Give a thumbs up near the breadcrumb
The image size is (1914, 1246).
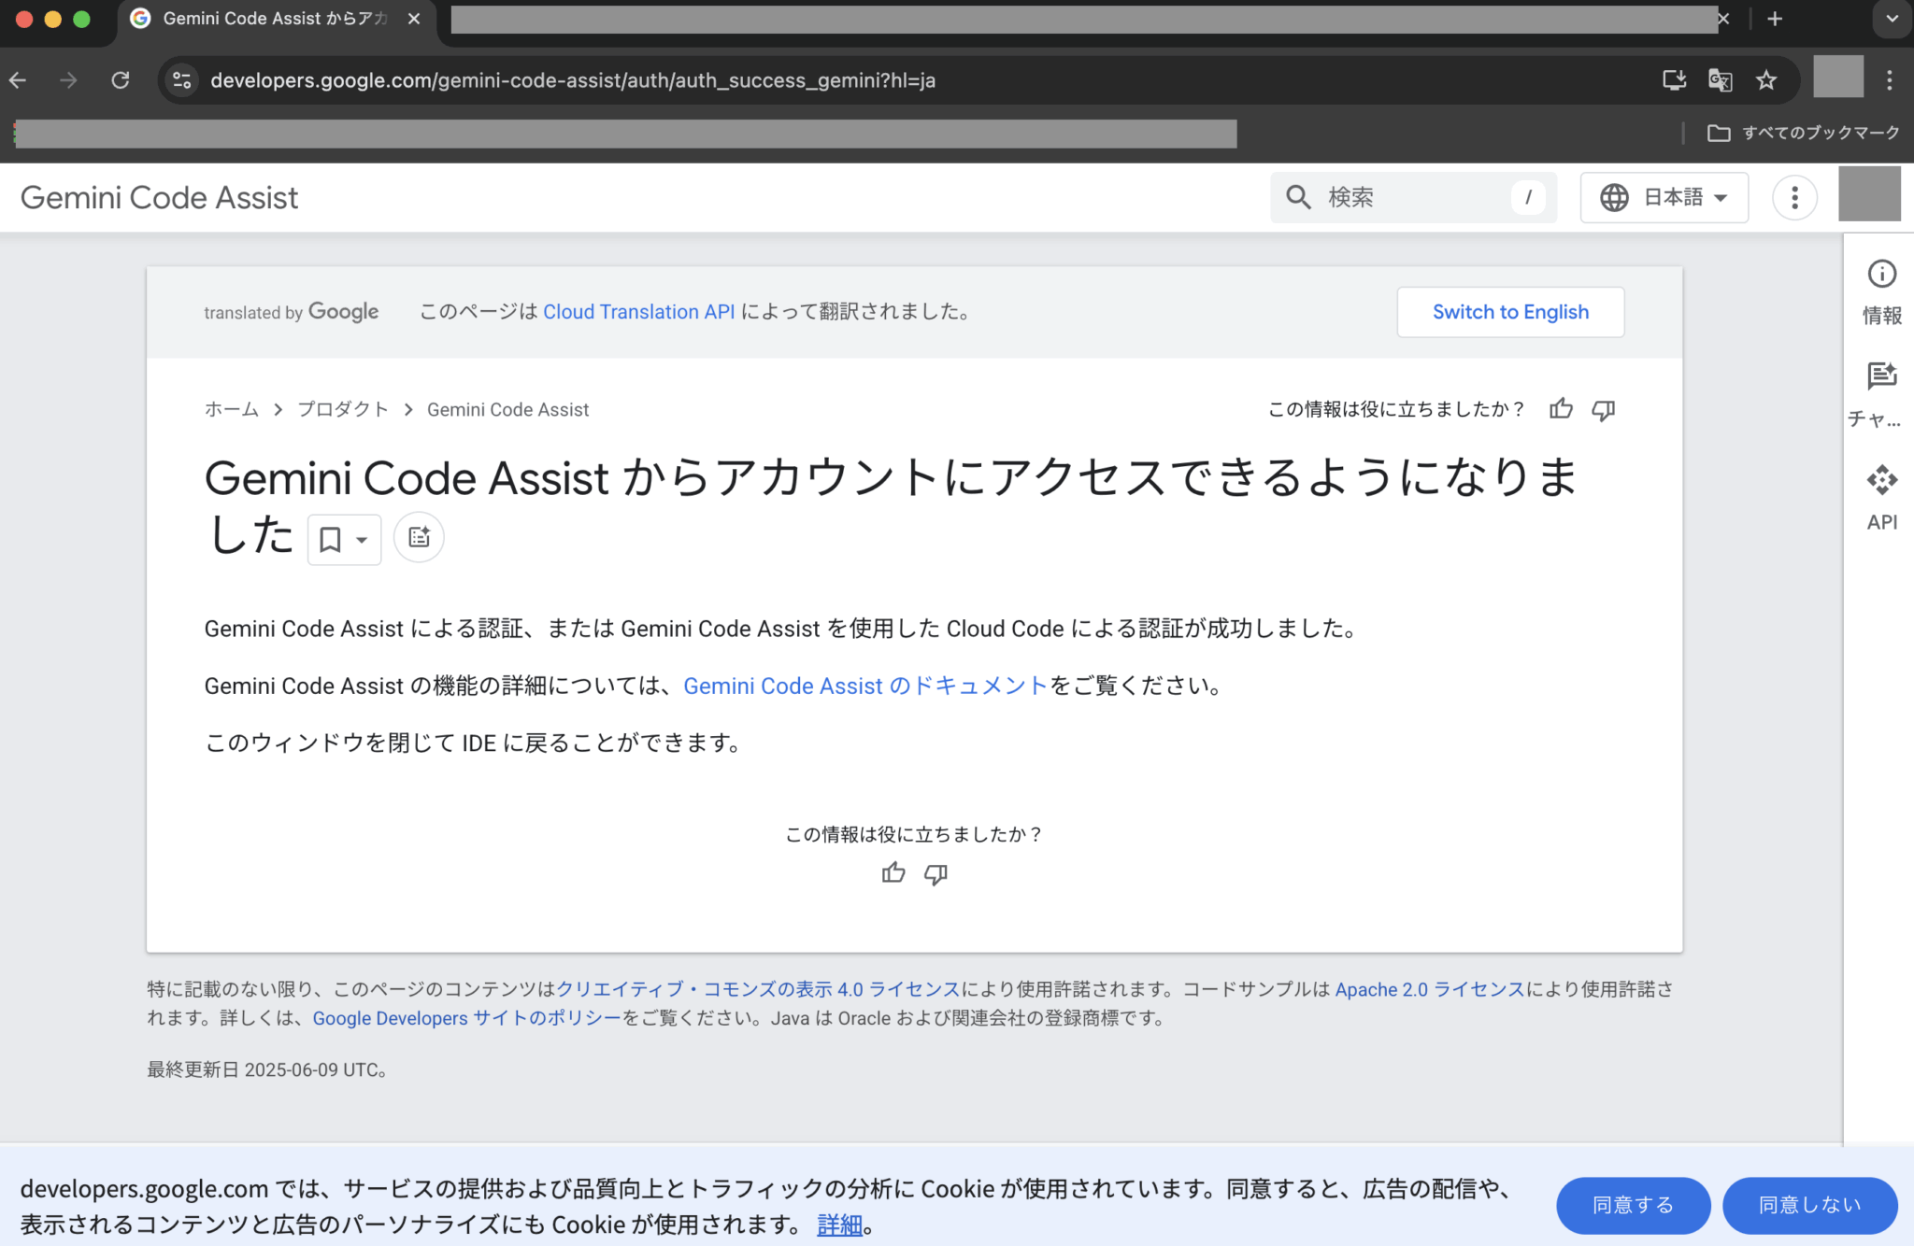tap(1561, 409)
